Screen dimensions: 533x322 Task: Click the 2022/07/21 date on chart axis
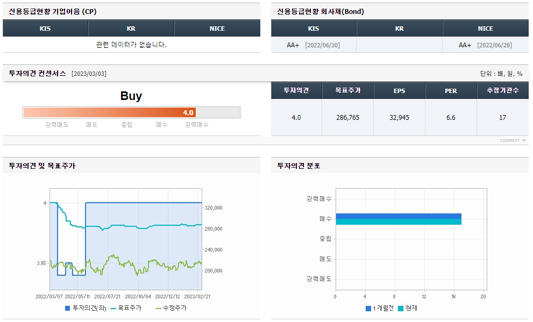click(x=108, y=297)
